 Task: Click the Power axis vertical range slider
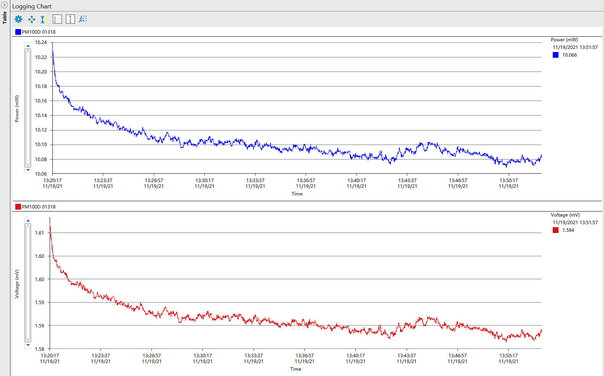(x=28, y=108)
